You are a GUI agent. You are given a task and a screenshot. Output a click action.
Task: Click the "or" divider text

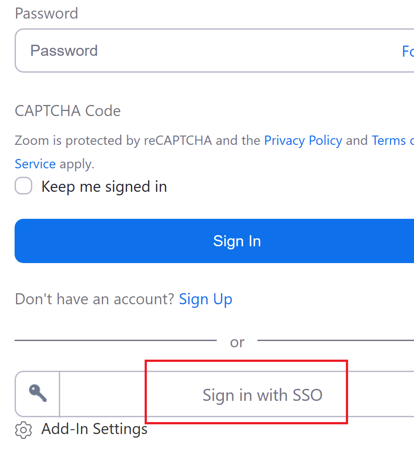click(237, 342)
